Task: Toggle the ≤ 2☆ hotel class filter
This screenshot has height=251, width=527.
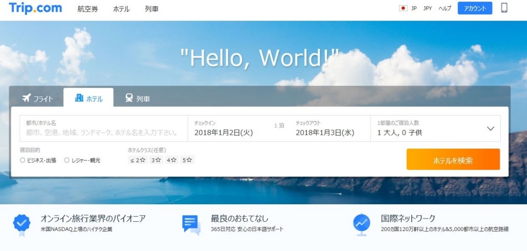Action: tap(137, 160)
